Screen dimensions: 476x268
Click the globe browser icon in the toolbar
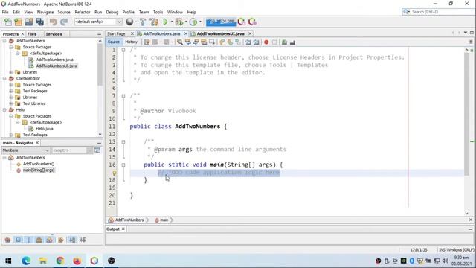[x=129, y=22]
